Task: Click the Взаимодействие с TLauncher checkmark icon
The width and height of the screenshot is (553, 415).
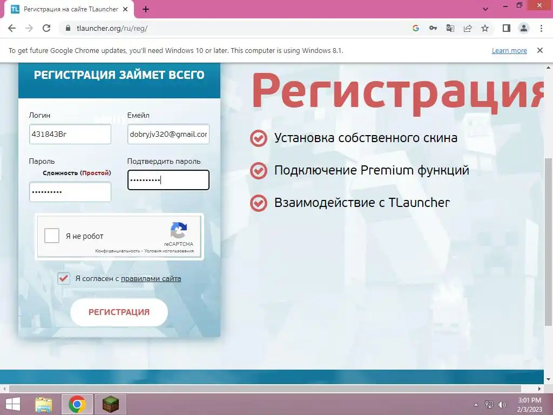Action: [259, 203]
